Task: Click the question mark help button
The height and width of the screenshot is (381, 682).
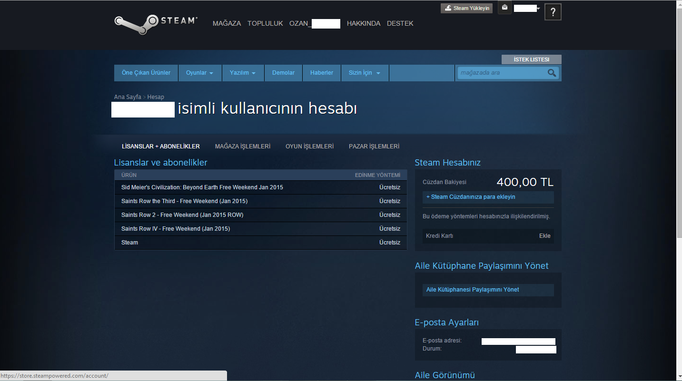Action: [553, 12]
